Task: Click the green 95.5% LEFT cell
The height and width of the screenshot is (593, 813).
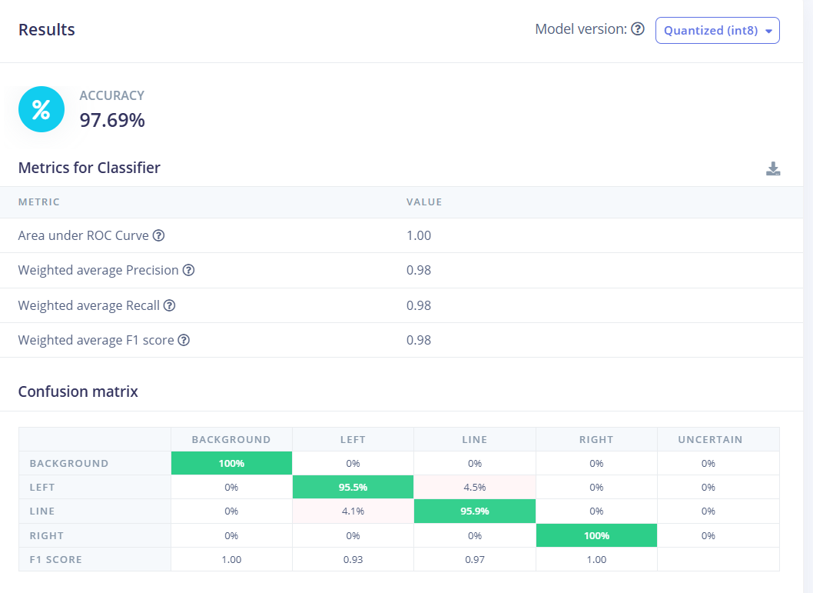Action: tap(353, 488)
